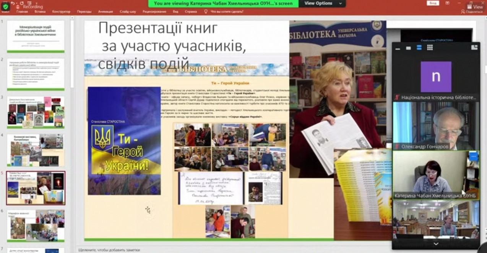Open the three-dots menu on Катерина Чабан's video

[x=473, y=156]
